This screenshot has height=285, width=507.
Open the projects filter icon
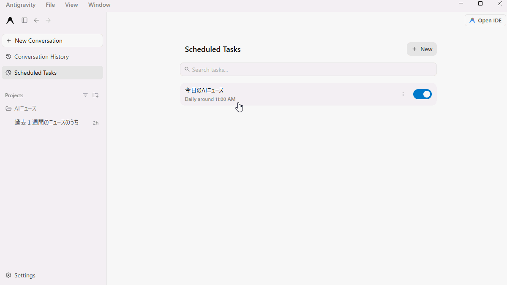click(x=85, y=95)
